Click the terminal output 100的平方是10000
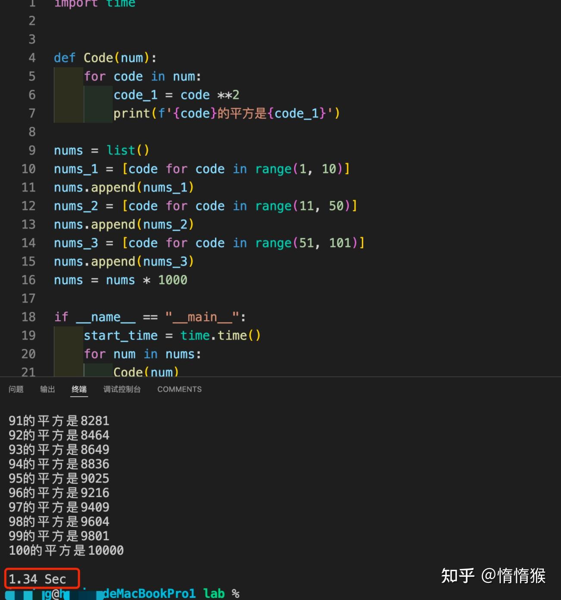 point(65,550)
